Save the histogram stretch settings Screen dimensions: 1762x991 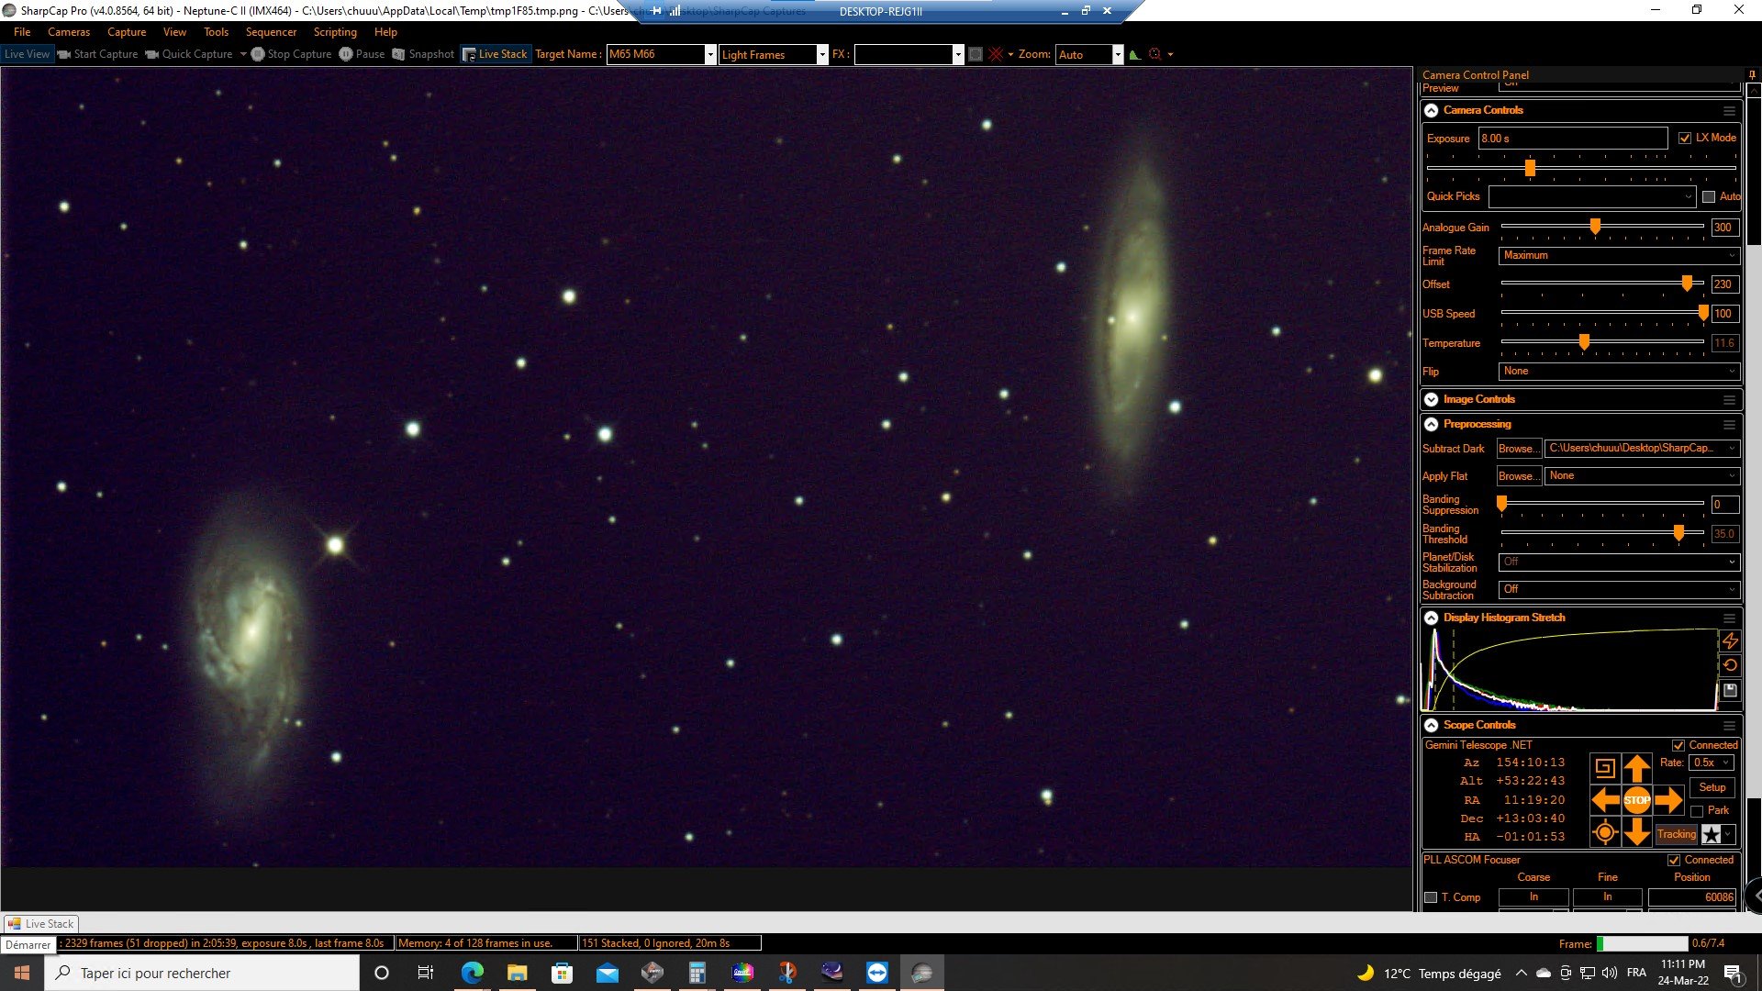coord(1731,690)
